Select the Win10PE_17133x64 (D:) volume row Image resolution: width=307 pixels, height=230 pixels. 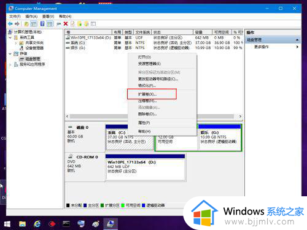(154, 37)
